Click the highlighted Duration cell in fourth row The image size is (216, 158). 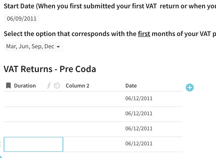tap(33, 144)
